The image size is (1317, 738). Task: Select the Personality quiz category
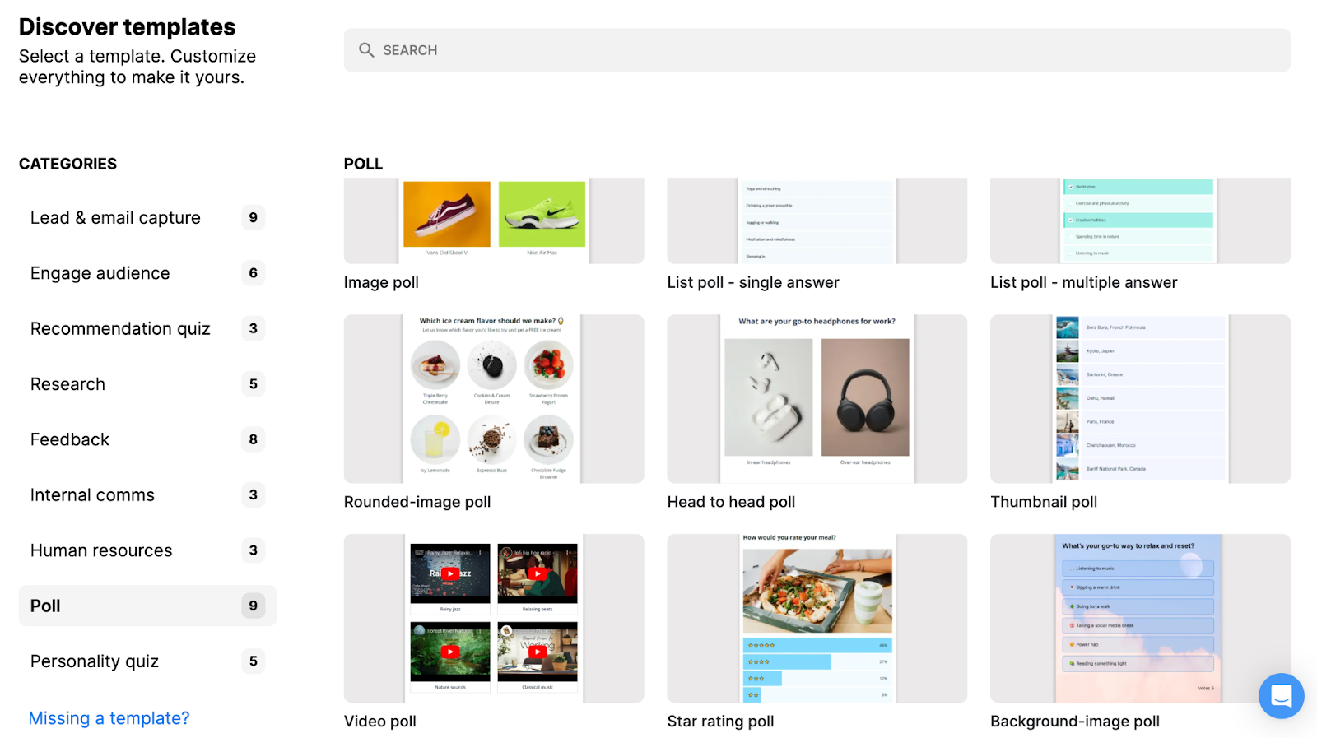coord(94,661)
